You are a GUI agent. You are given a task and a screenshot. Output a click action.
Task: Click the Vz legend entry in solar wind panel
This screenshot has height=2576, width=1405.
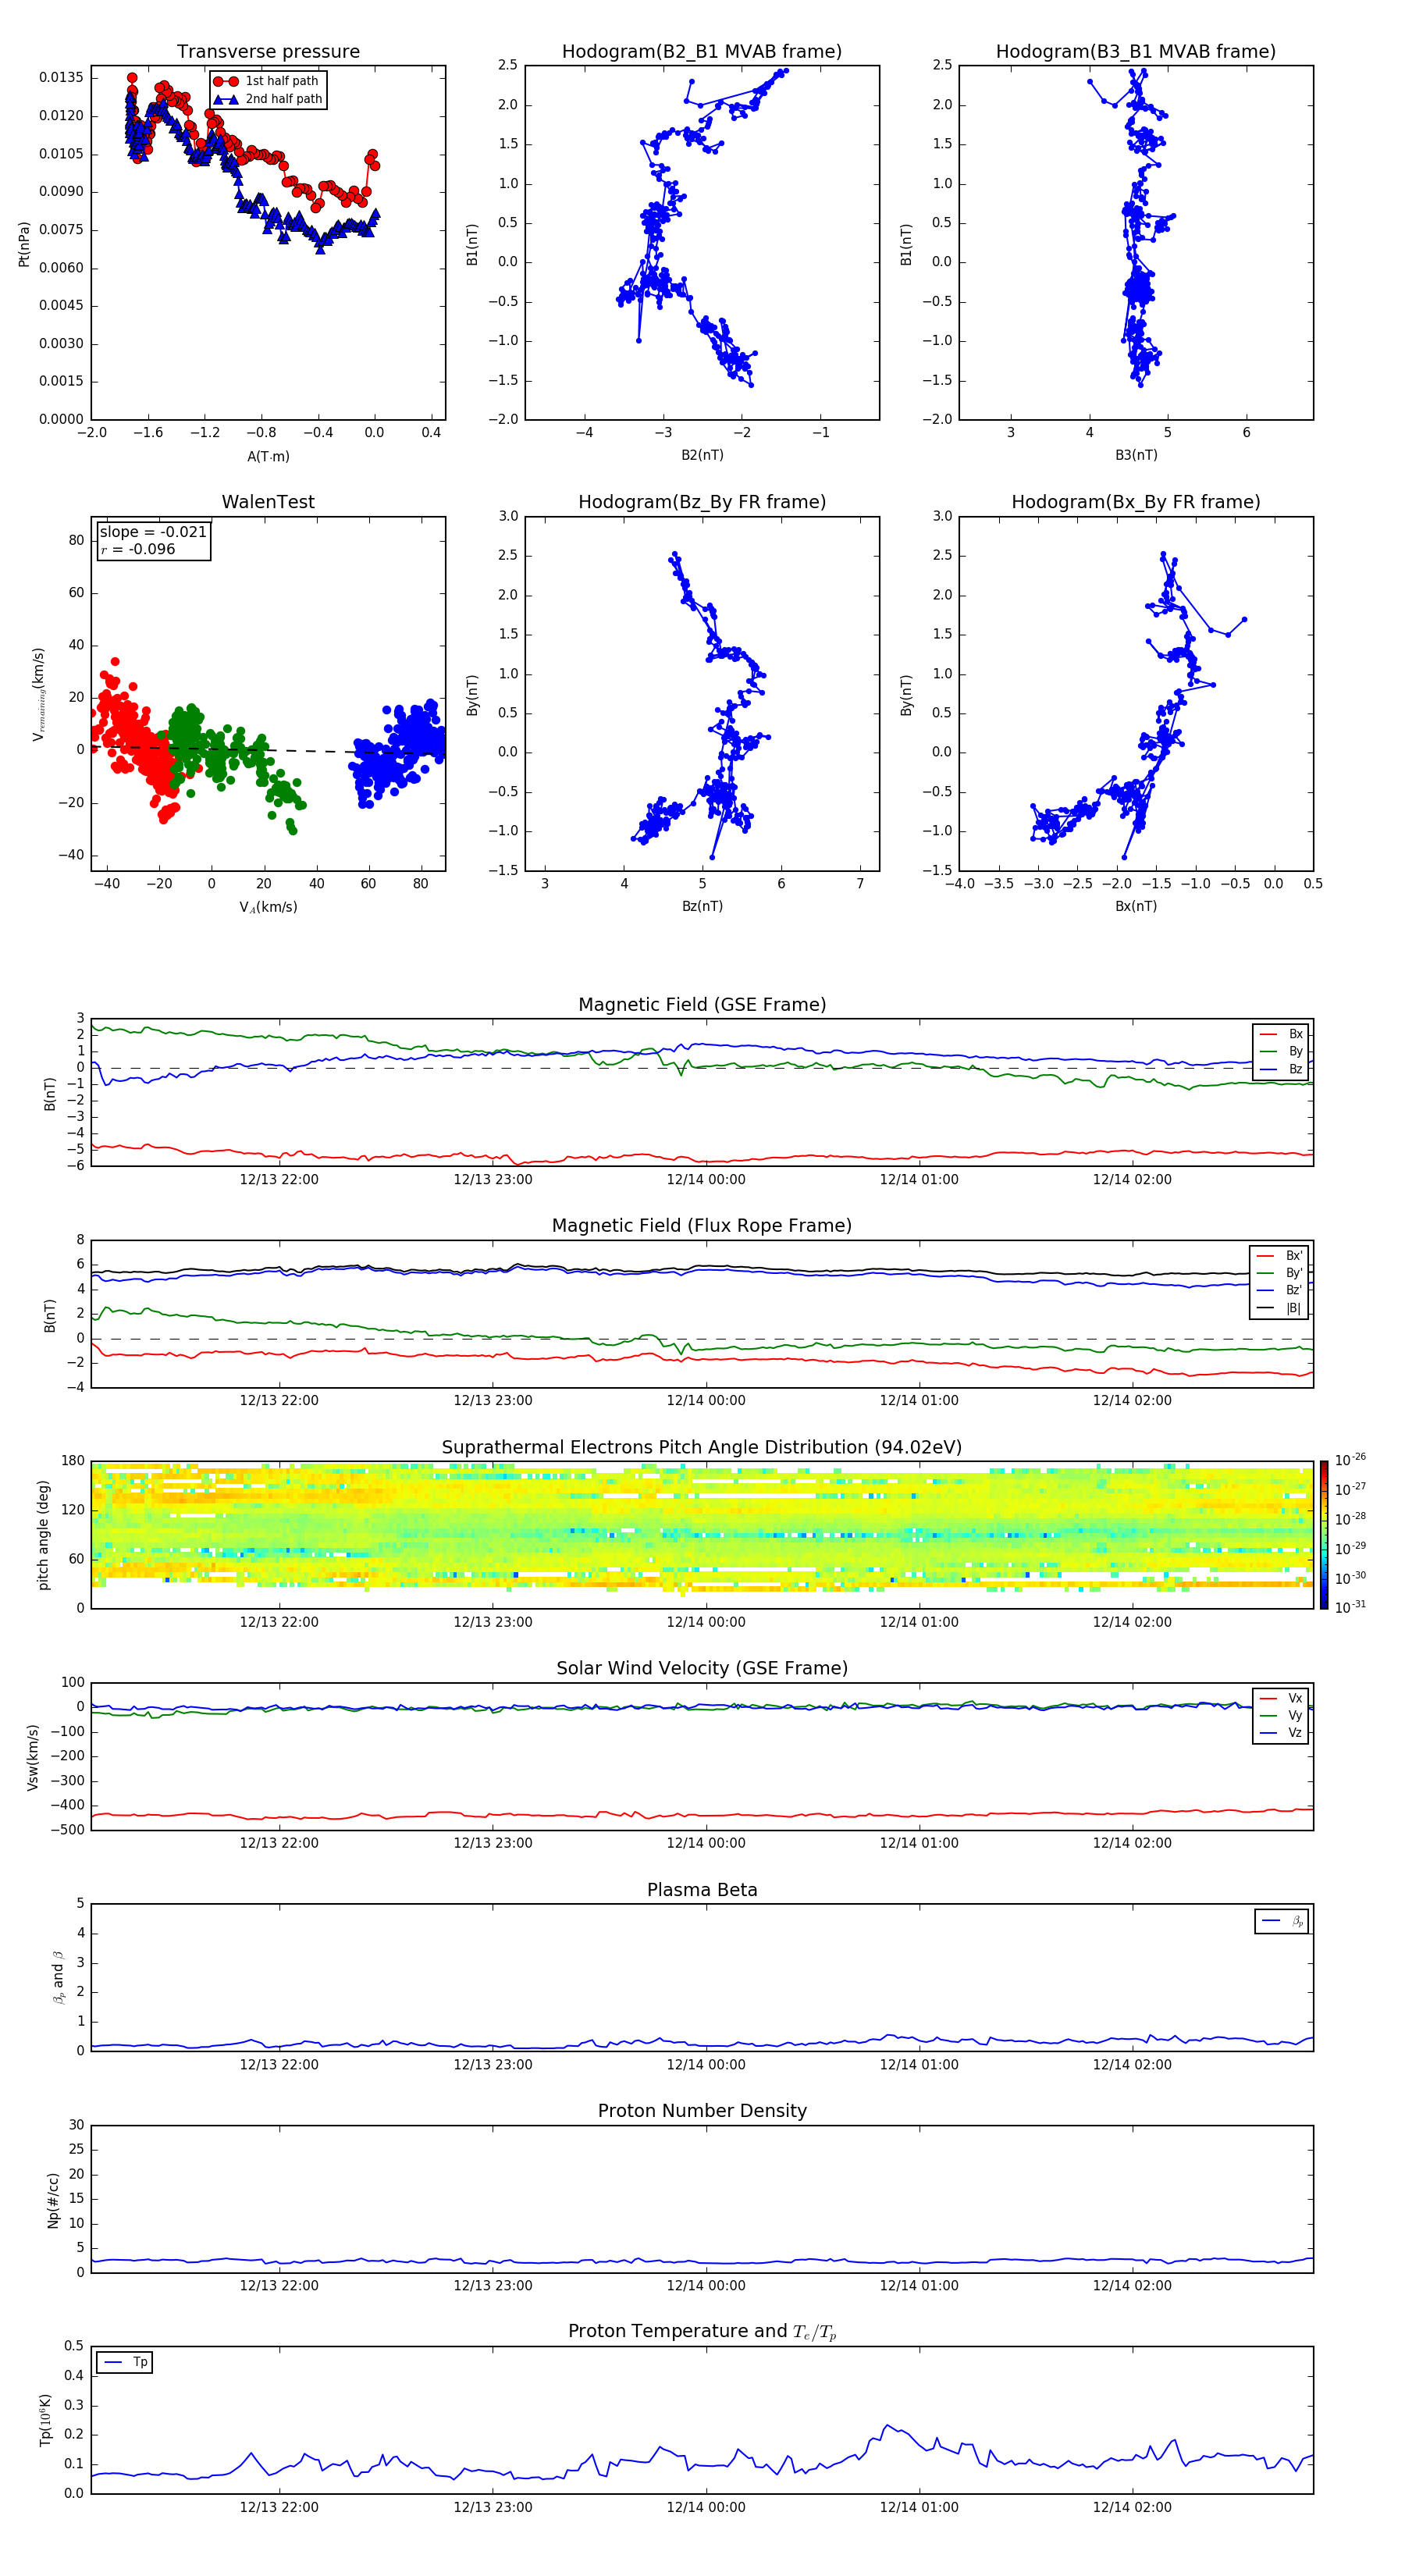point(1281,1732)
